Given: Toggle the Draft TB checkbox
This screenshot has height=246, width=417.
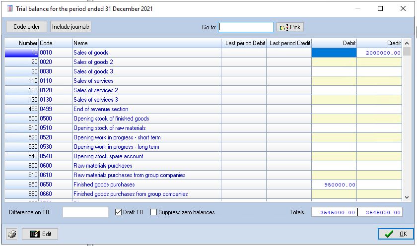Looking at the screenshot, I should pyautogui.click(x=118, y=212).
